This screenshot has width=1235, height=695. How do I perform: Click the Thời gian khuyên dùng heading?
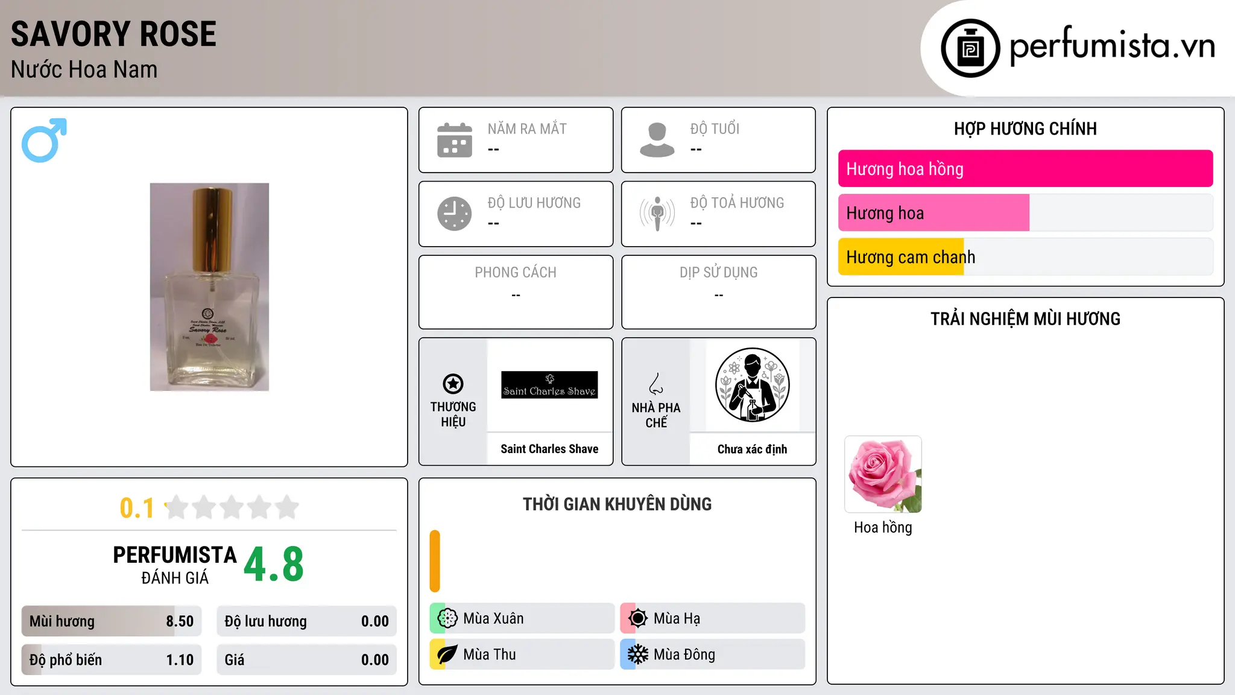617,504
